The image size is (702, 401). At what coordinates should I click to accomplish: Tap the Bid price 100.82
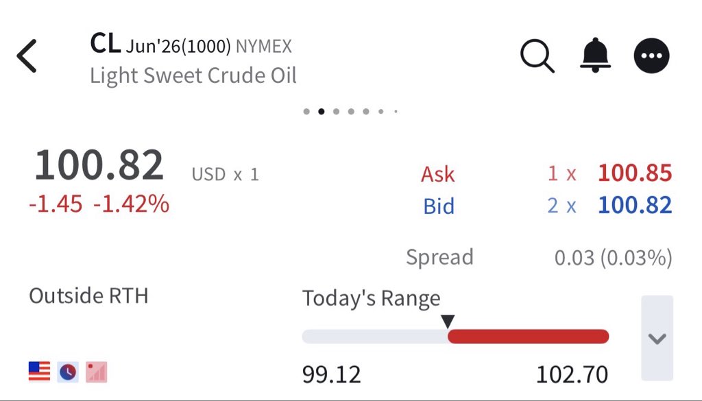[635, 206]
